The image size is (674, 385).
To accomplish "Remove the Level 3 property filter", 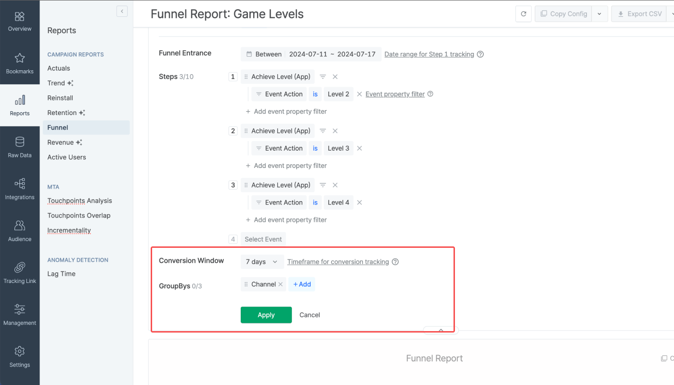I will click(359, 148).
